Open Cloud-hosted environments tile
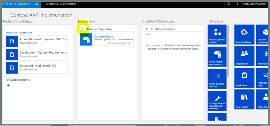Image resolution: width=270 pixels, height=126 pixels. 217,56
